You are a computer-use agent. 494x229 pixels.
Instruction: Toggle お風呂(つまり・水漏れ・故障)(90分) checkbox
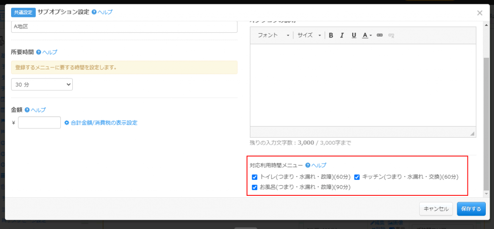click(x=255, y=187)
